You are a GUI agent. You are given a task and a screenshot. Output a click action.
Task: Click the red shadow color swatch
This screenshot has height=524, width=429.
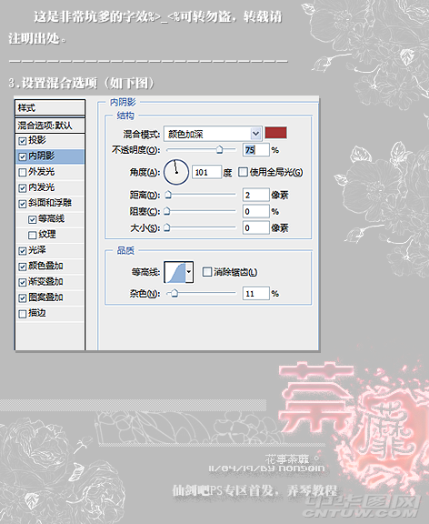(275, 133)
